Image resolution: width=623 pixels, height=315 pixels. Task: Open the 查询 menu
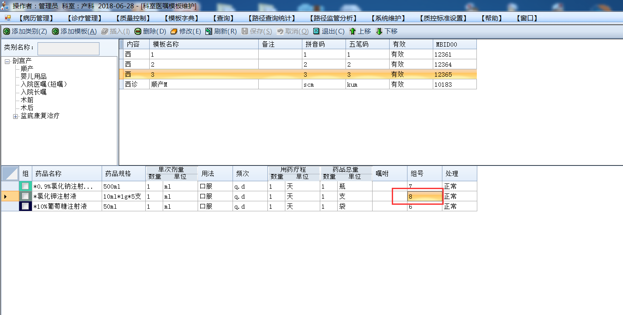[223, 18]
